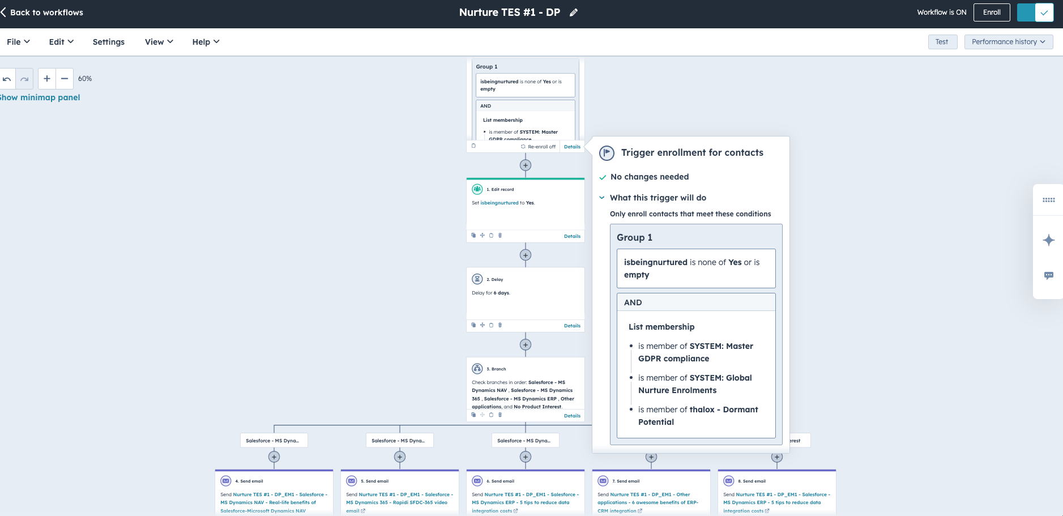
Task: Click clipboard icon on Delay card
Action: click(x=491, y=325)
